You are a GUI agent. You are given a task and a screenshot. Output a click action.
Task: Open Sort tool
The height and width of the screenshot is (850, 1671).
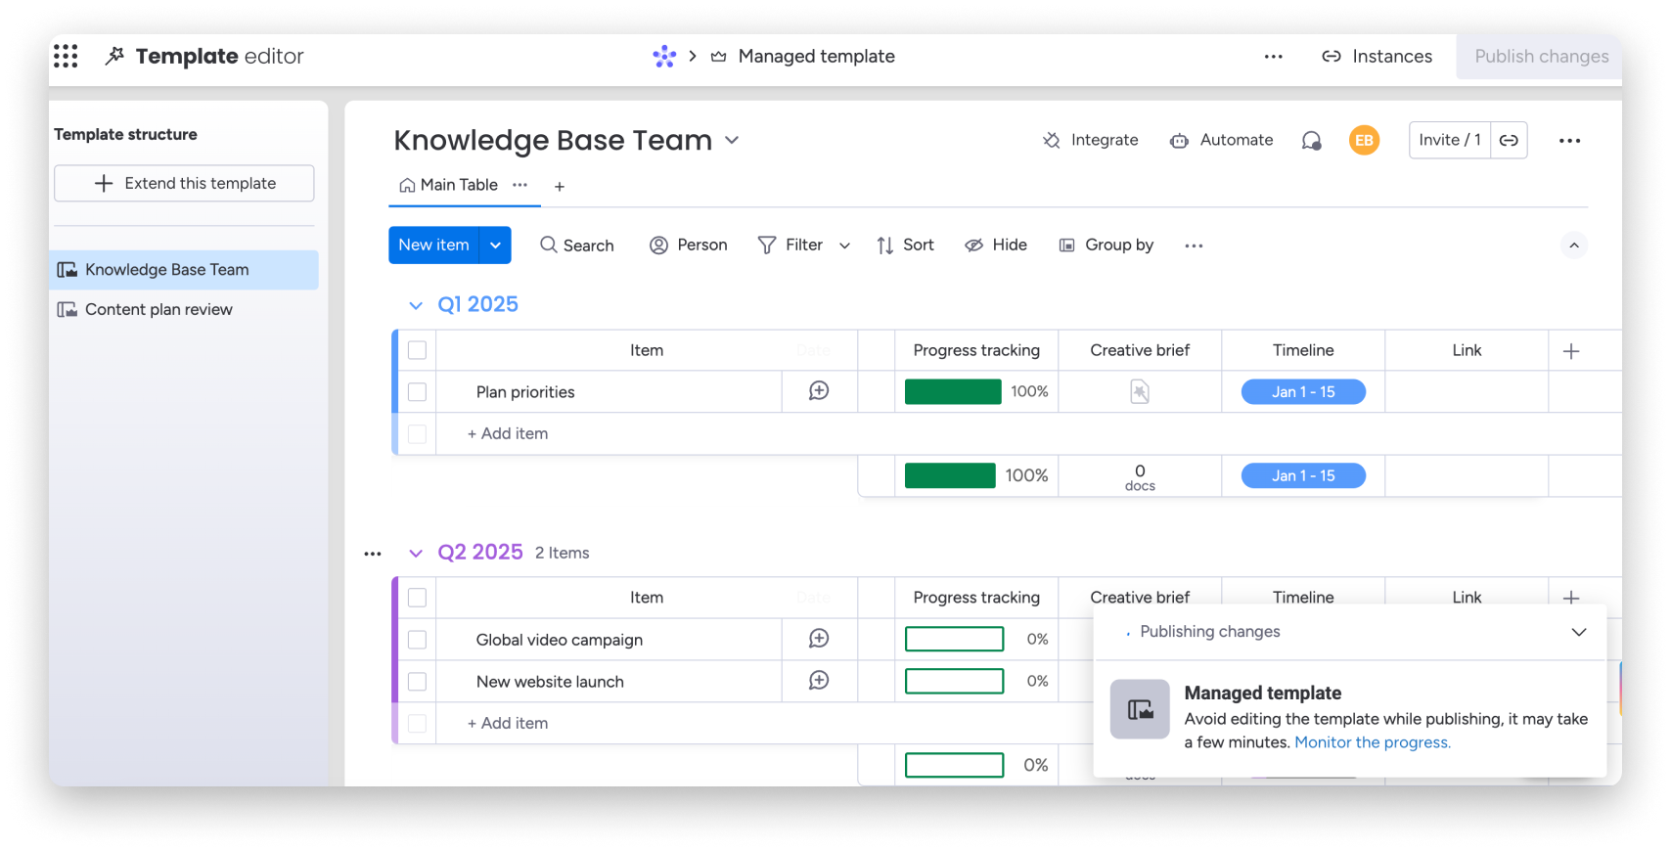coord(905,245)
